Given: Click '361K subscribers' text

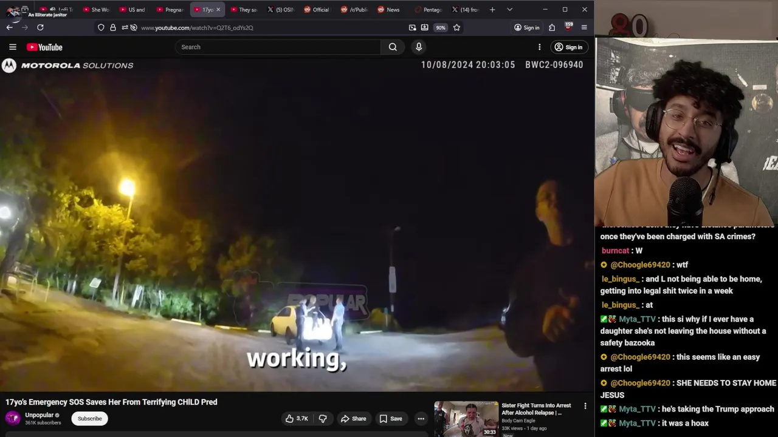Looking at the screenshot, I should coord(43,423).
